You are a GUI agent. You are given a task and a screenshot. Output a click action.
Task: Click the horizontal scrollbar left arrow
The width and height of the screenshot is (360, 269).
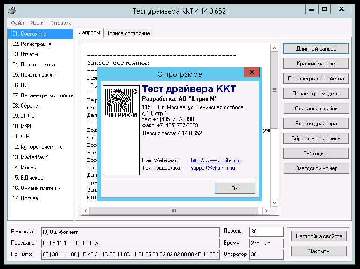(x=86, y=211)
